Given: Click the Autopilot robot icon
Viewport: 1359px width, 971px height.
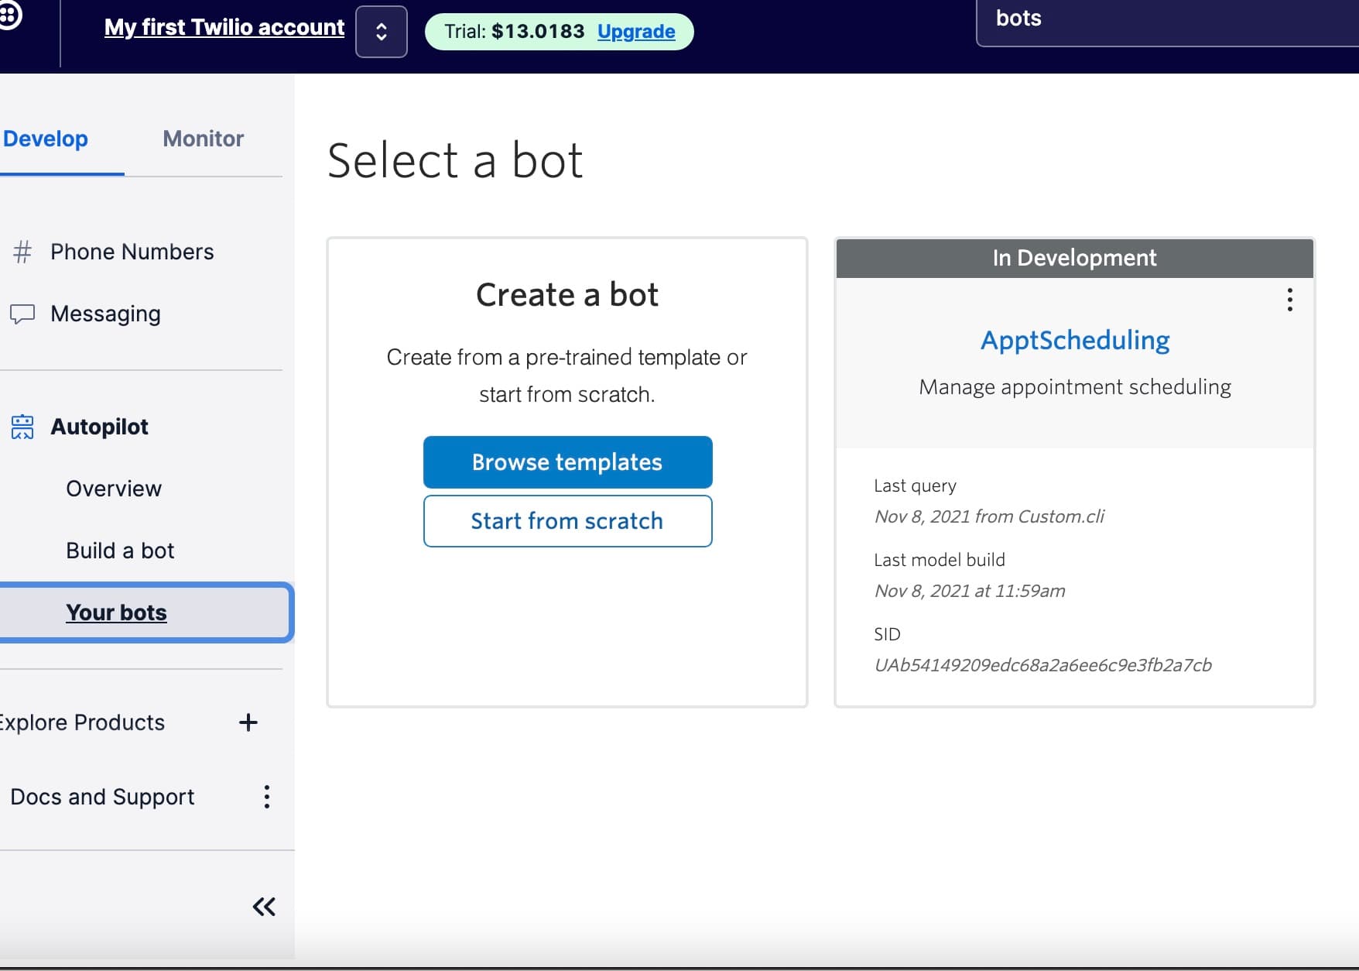Looking at the screenshot, I should [x=22, y=427].
